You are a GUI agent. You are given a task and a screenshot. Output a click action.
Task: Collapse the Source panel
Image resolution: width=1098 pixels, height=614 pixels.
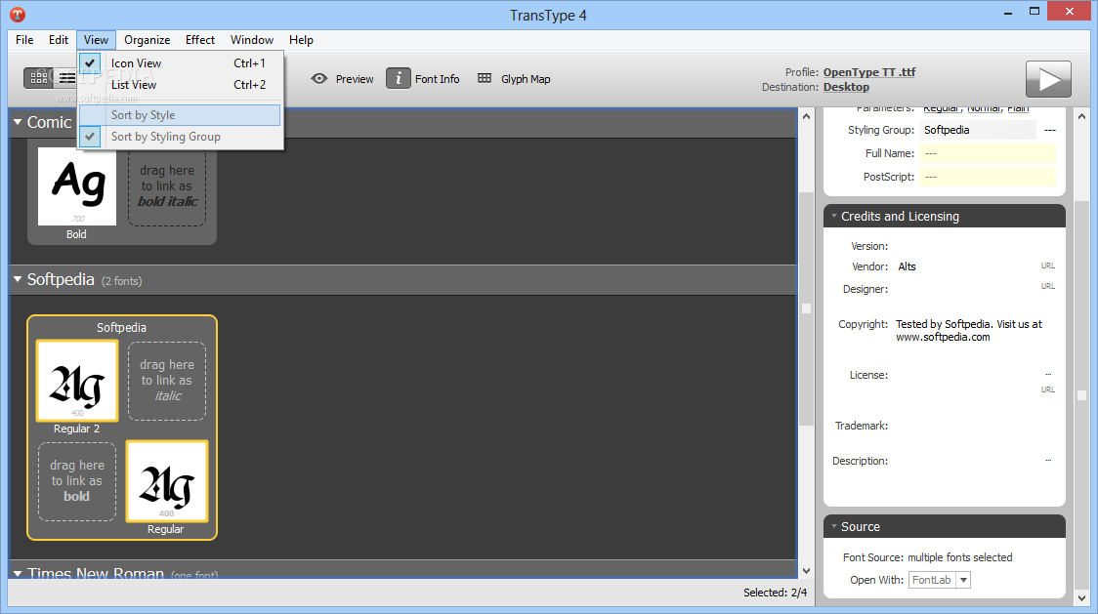click(834, 526)
